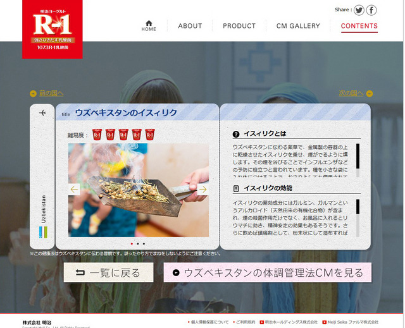Select the first slideshow pagination dot
Image resolution: width=405 pixels, height=328 pixels.
tap(132, 243)
